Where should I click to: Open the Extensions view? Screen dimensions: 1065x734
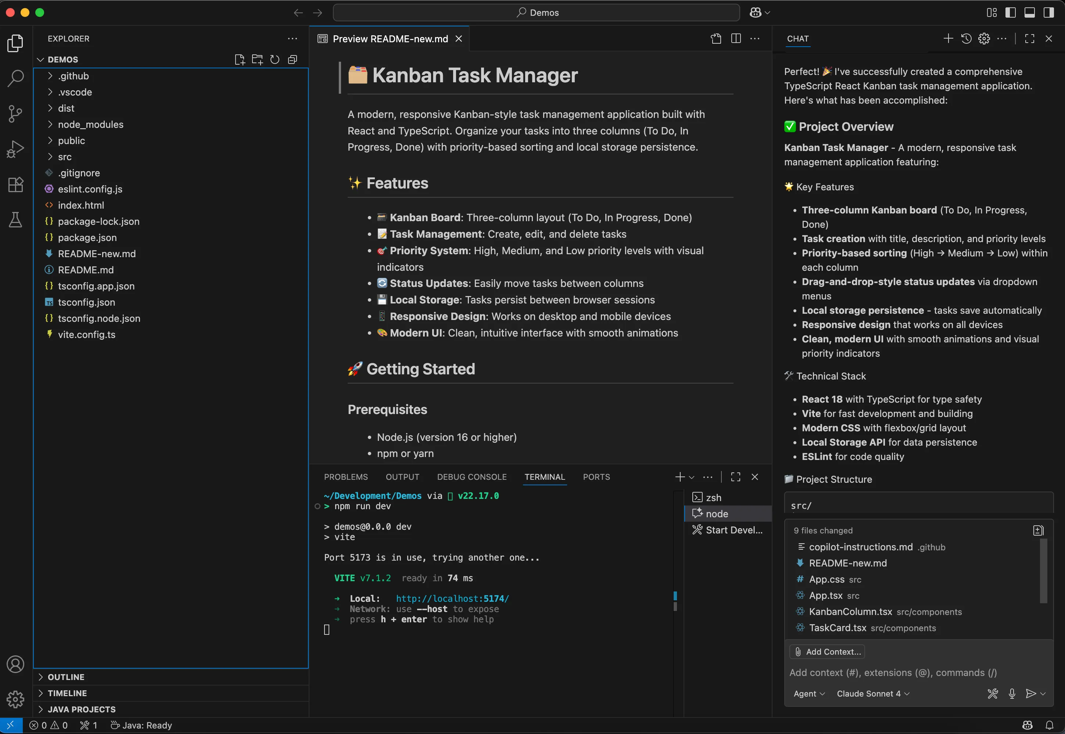pos(15,185)
